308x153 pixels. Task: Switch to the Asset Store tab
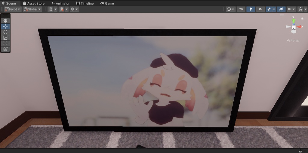(x=34, y=3)
